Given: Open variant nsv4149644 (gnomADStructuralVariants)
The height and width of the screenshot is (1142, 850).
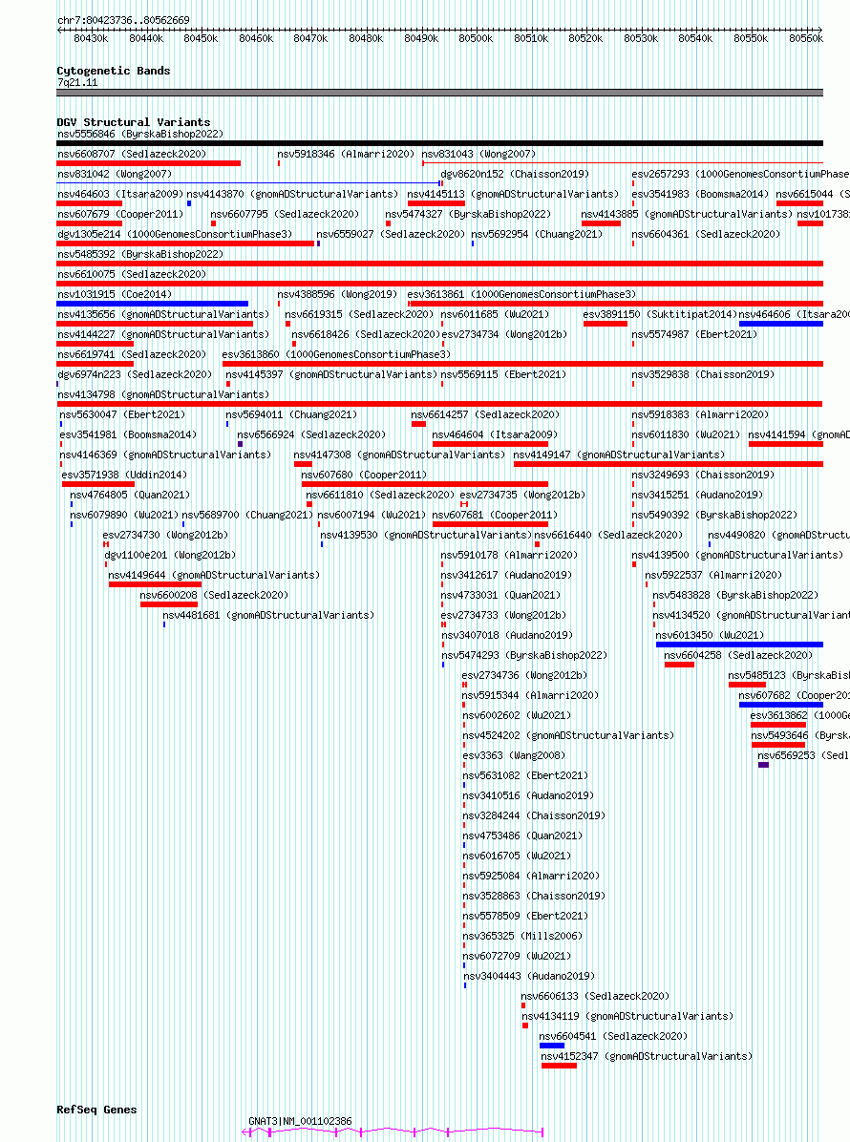Looking at the screenshot, I should click(214, 576).
